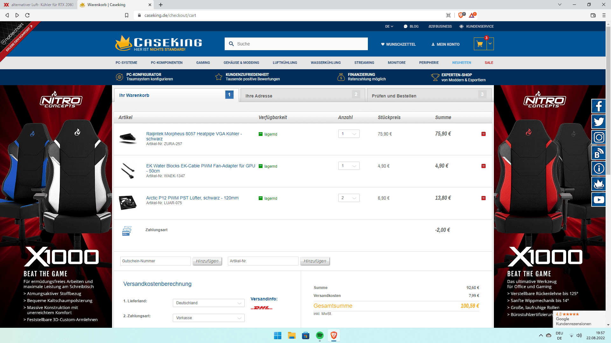Image resolution: width=611 pixels, height=343 pixels.
Task: Open the Caseking crown sidebar icon
Action: point(599,184)
